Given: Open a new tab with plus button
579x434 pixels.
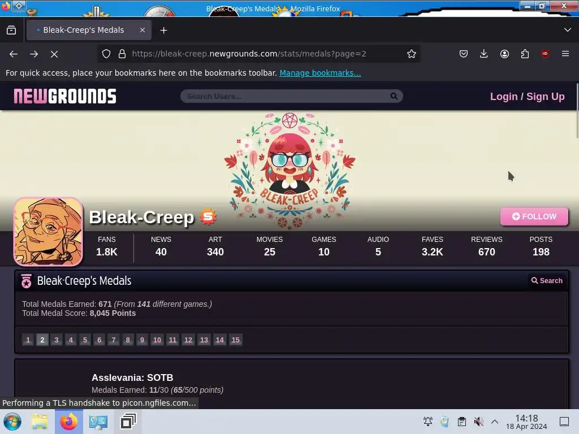Looking at the screenshot, I should pyautogui.click(x=163, y=31).
